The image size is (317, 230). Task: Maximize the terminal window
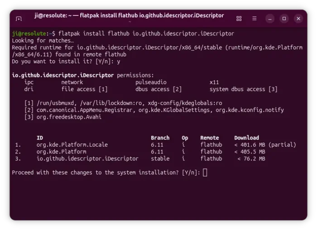click(284, 19)
